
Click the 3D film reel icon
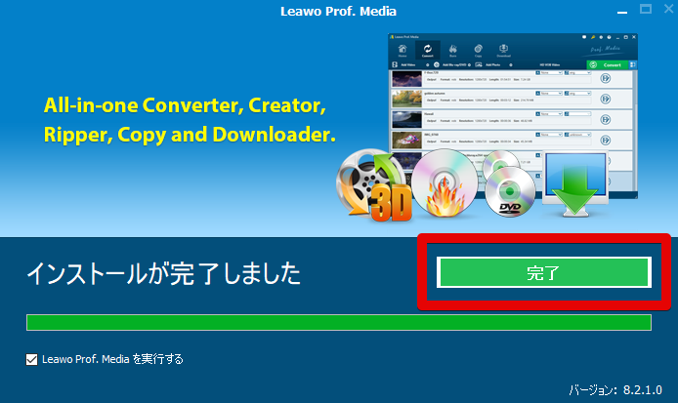click(374, 185)
